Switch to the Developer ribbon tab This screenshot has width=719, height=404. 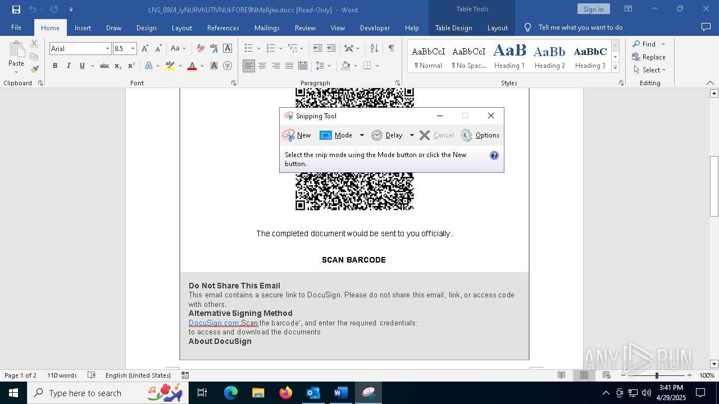375,27
